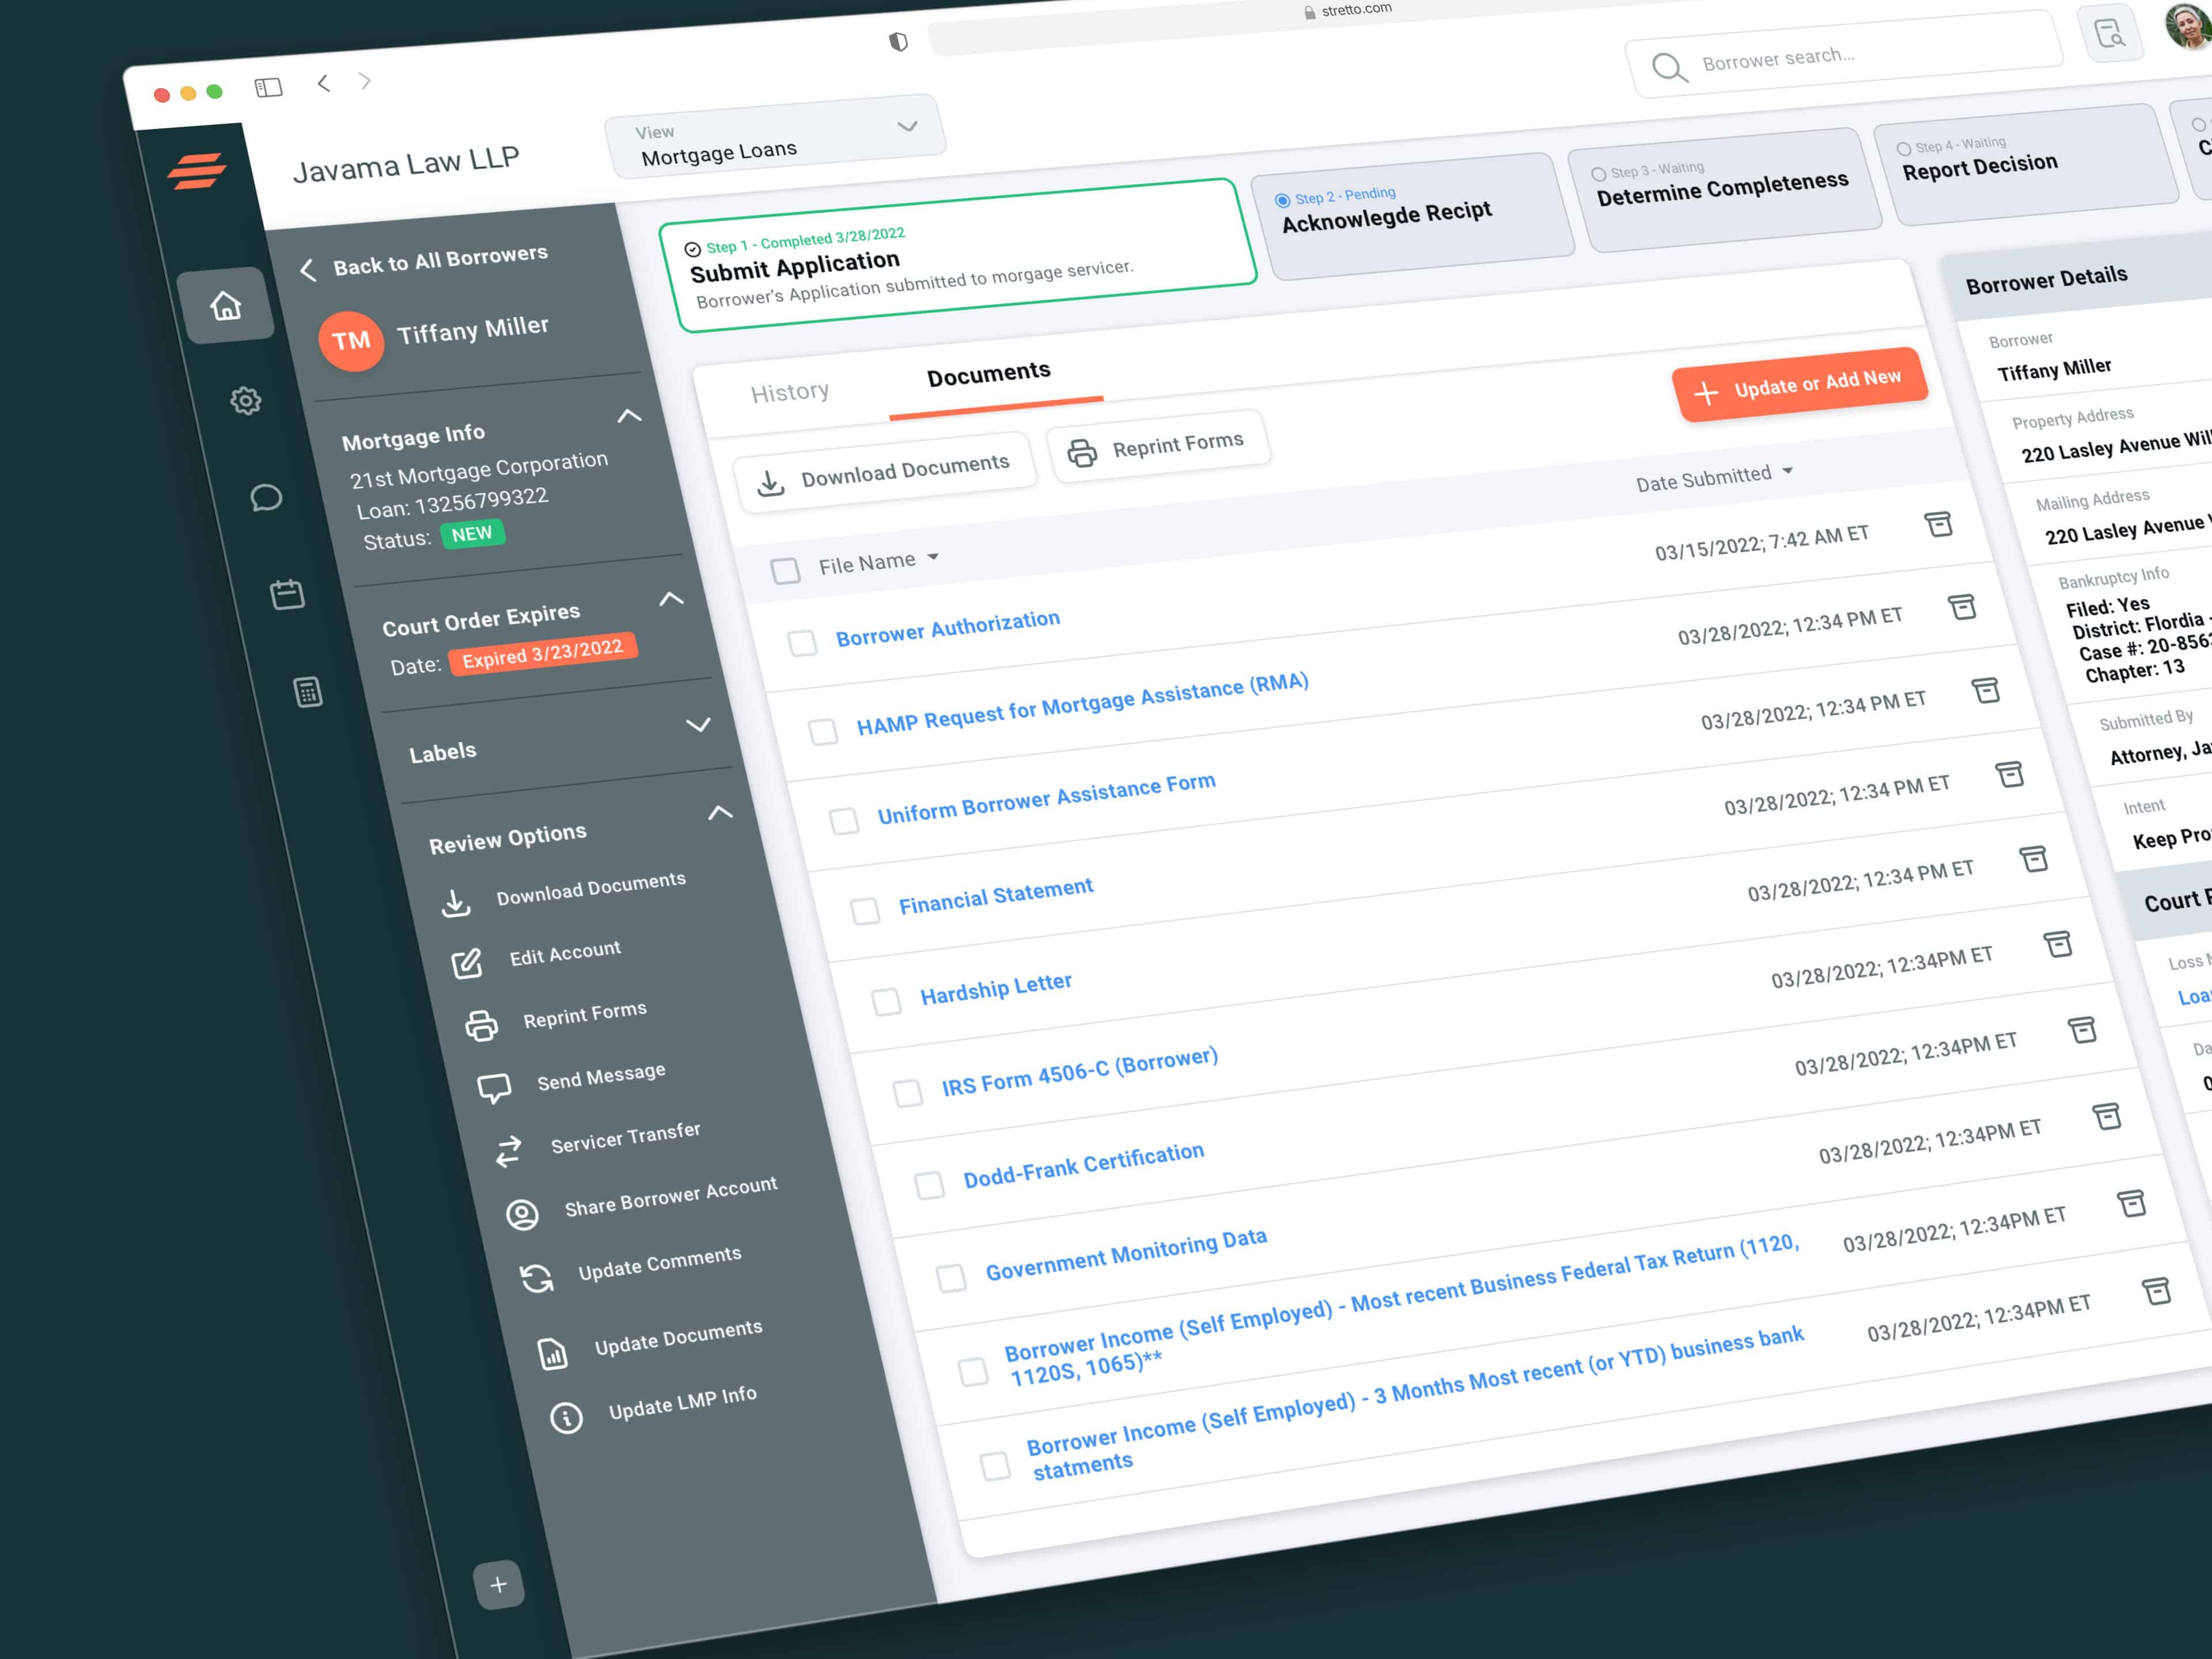
Task: Archive the Hardship Letter document
Action: (x=2034, y=859)
